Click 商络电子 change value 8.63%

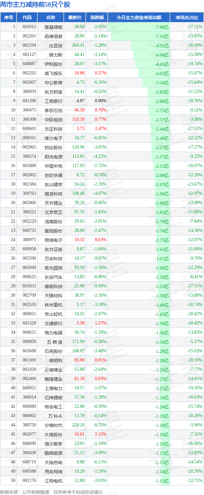(x=101, y=240)
